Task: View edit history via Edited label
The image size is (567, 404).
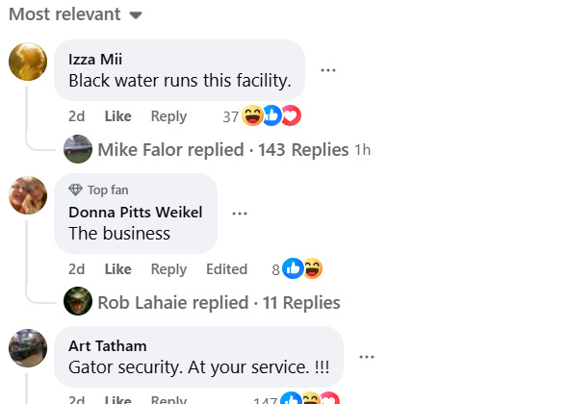Action: click(227, 269)
